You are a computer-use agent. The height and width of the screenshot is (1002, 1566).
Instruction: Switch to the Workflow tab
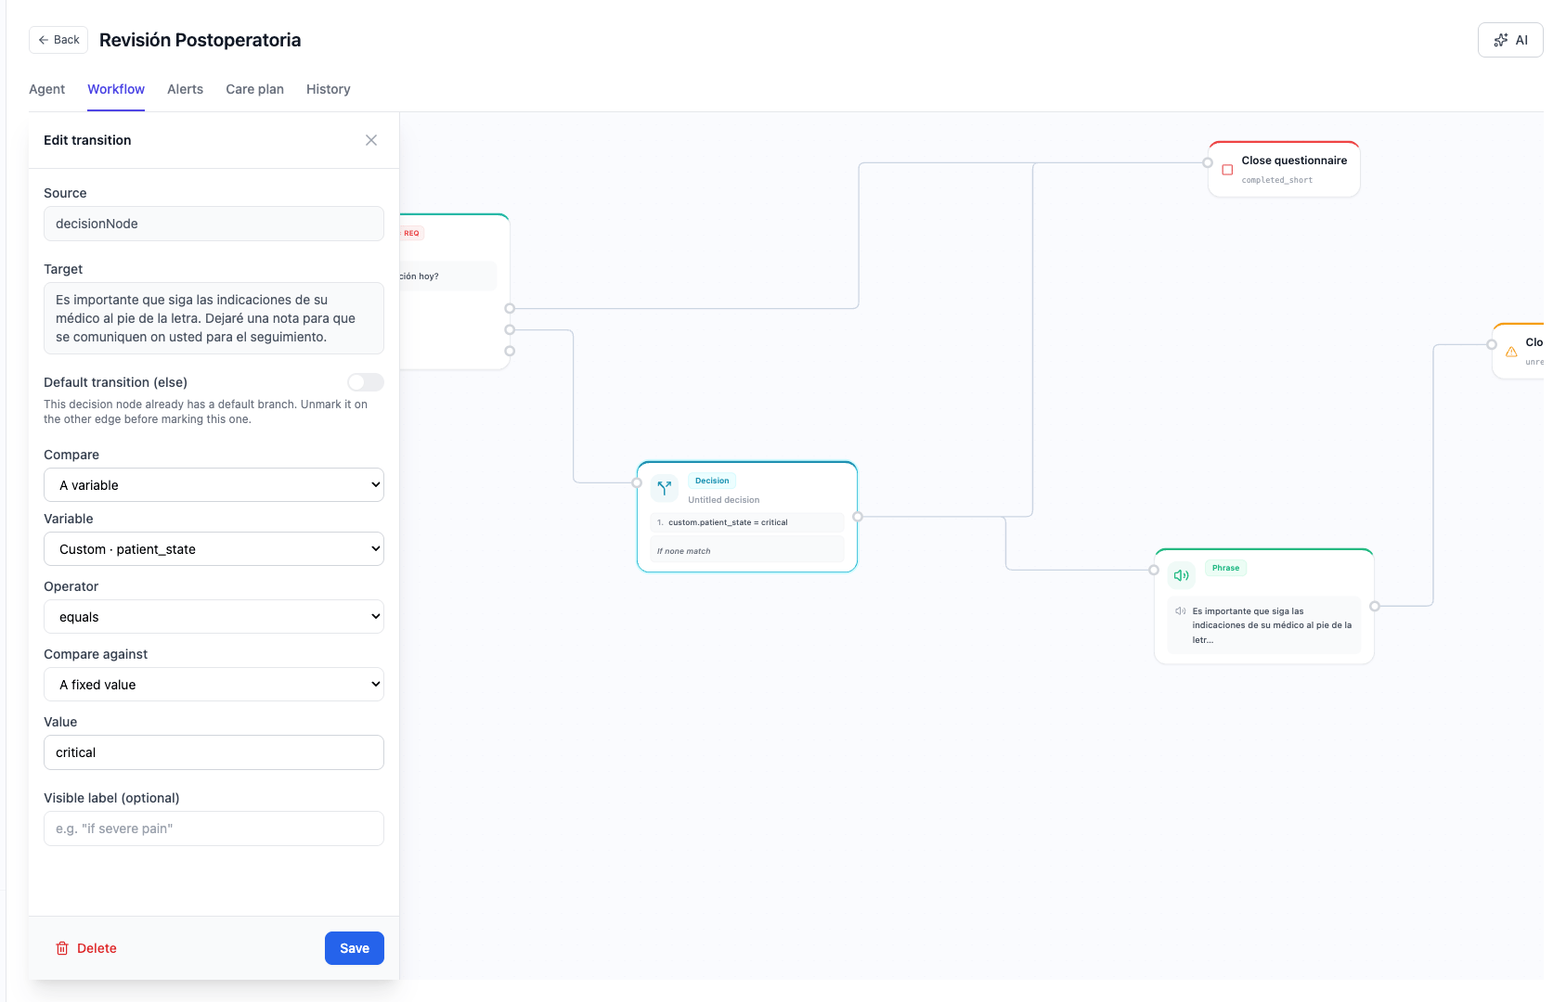[116, 89]
